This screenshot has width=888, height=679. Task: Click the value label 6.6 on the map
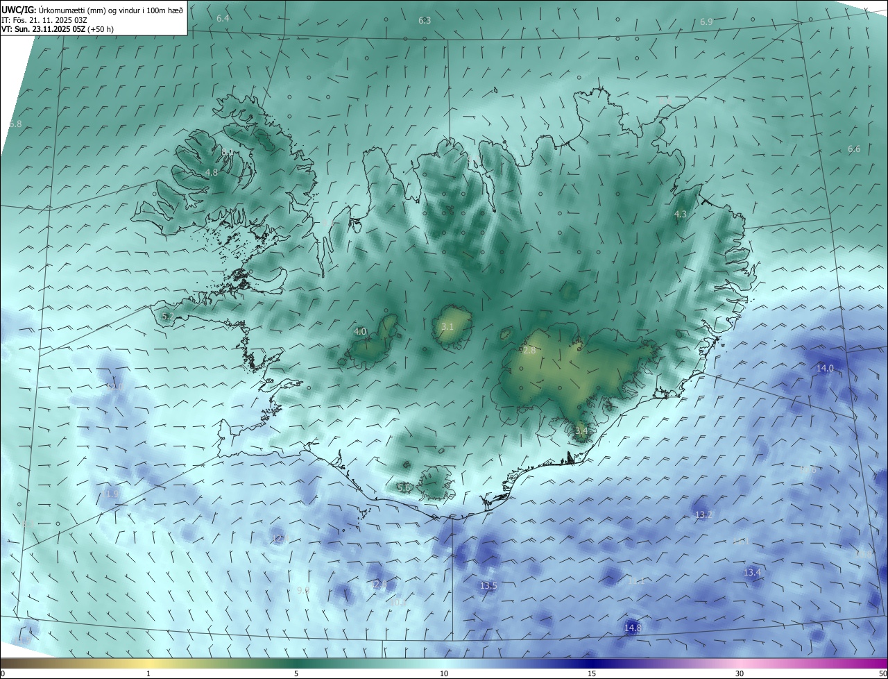854,149
